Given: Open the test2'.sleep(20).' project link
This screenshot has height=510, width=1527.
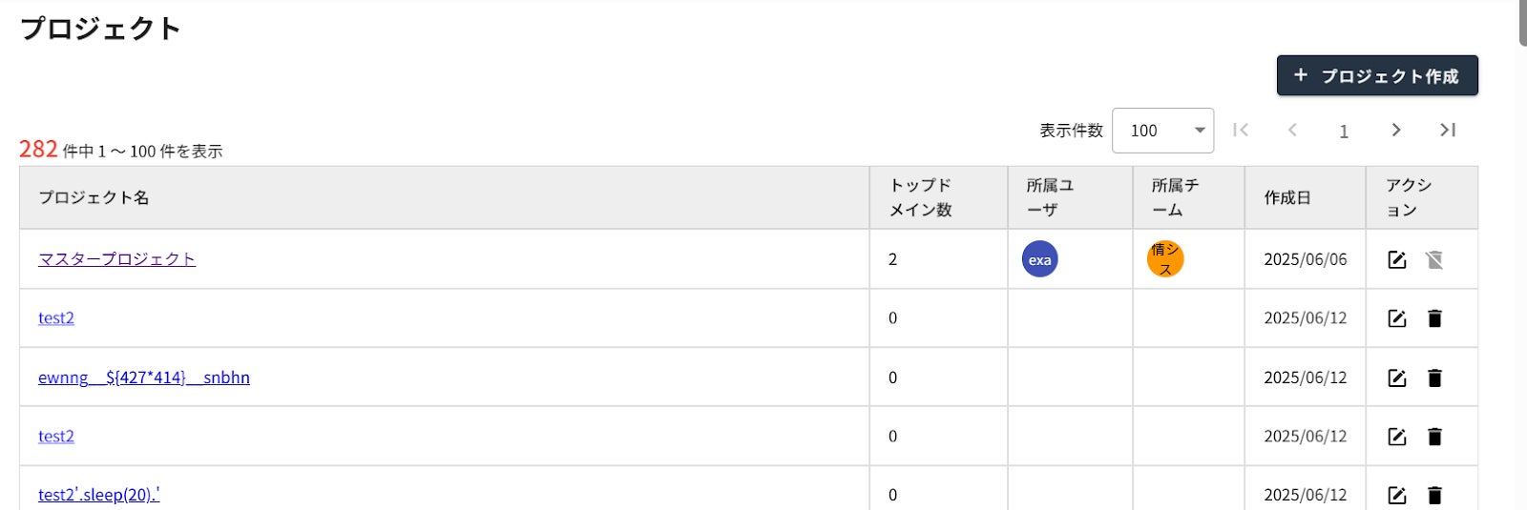Looking at the screenshot, I should point(99,495).
